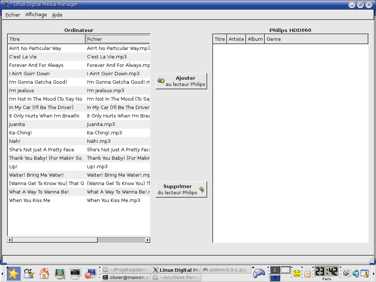Viewport: 376px width, 282px height.
Task: Click the gamepad icon in taskbar
Action: (260, 273)
